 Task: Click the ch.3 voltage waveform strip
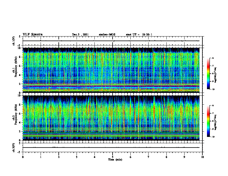coord(113,148)
